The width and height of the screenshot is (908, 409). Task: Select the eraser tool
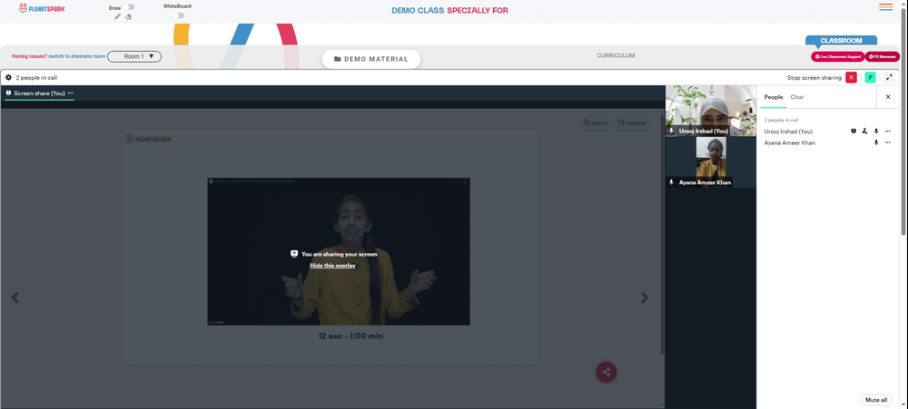click(x=128, y=16)
